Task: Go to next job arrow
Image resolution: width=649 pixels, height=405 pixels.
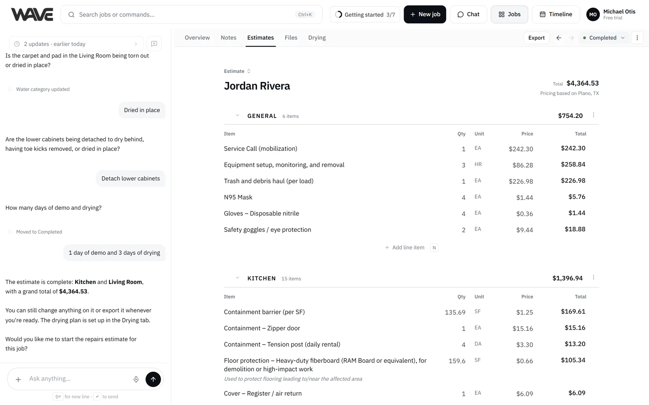Action: click(572, 38)
